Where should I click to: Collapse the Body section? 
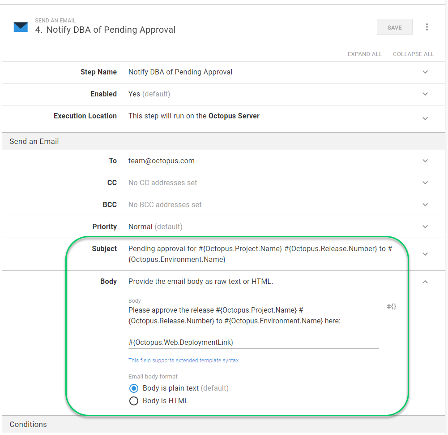(425, 282)
